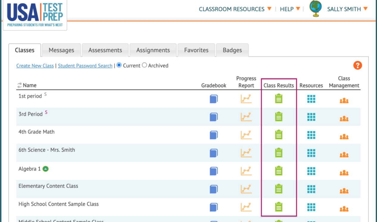The image size is (377, 222).
Task: Expand the Classroom Resources dropdown menu
Action: [x=235, y=9]
